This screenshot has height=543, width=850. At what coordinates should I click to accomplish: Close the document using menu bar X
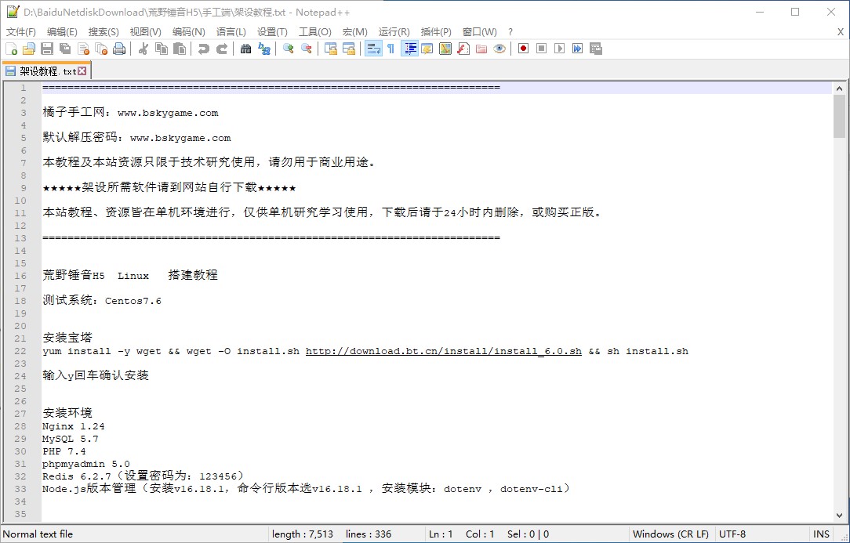[841, 32]
